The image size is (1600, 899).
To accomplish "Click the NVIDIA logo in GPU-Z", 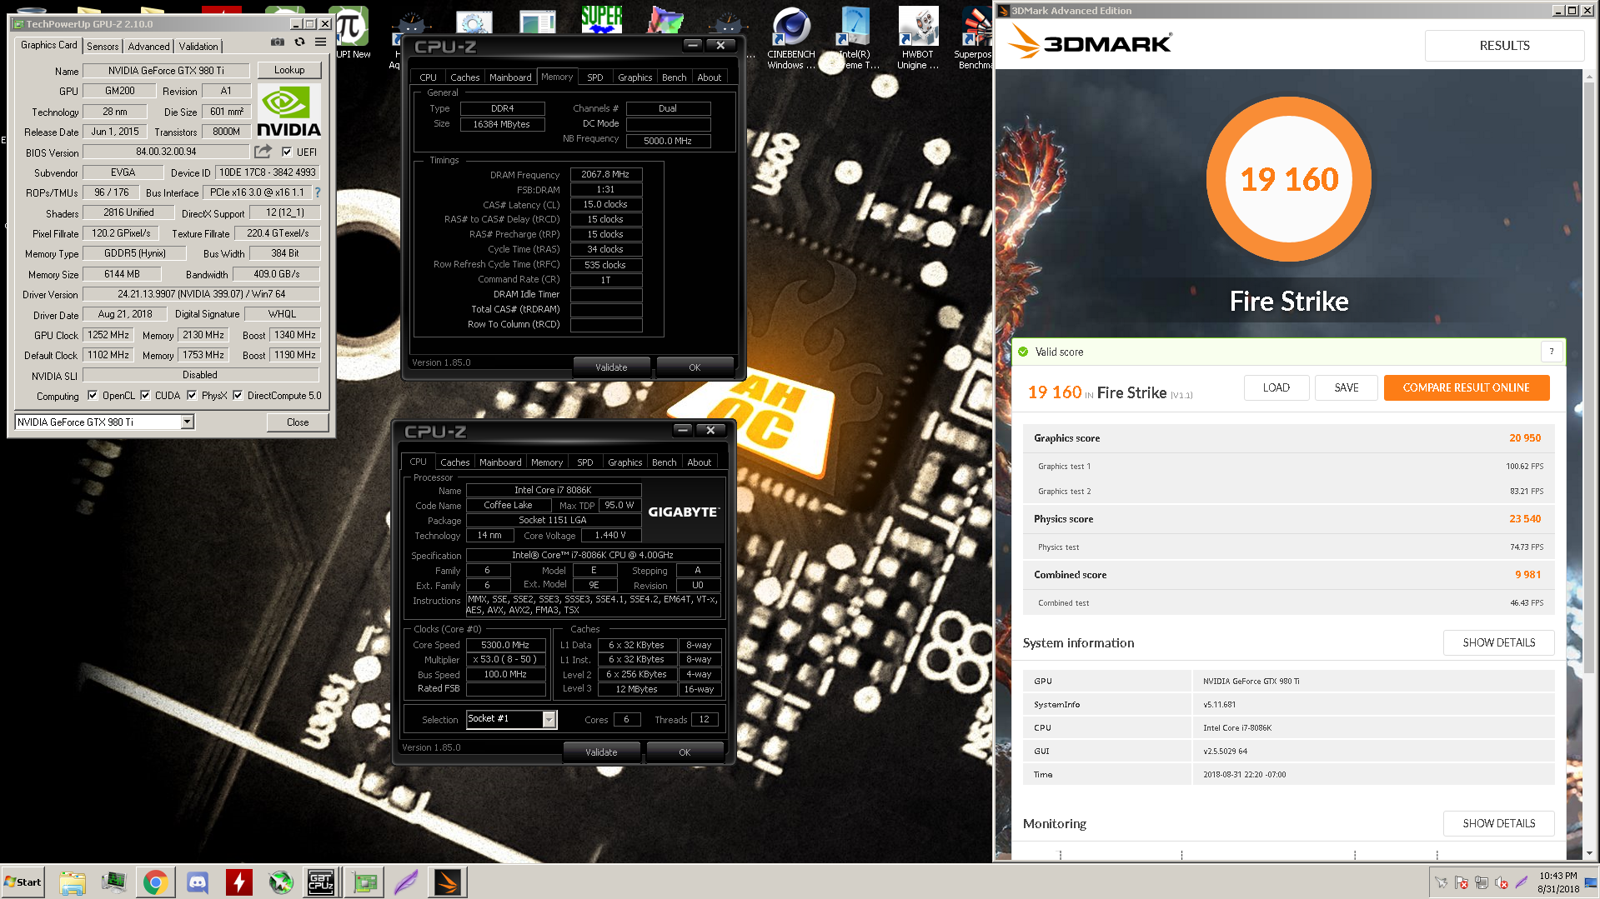I will point(288,111).
